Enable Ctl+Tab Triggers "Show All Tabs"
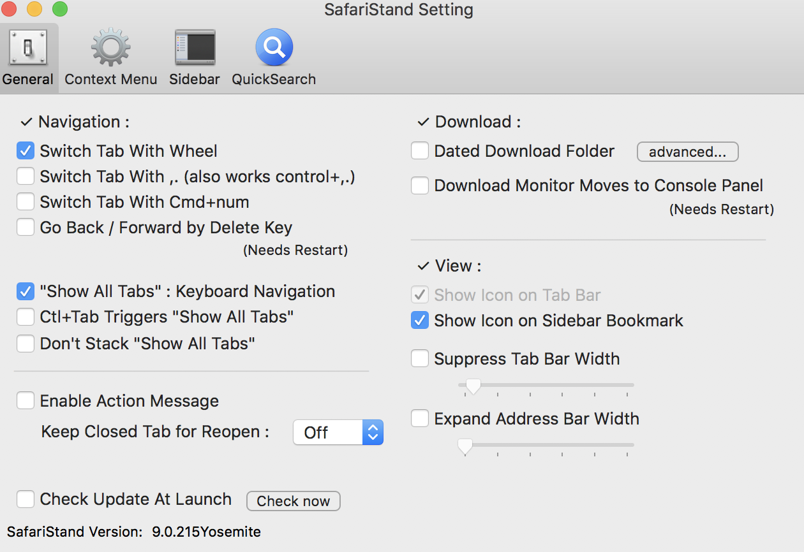Viewport: 804px width, 552px height. 26,317
